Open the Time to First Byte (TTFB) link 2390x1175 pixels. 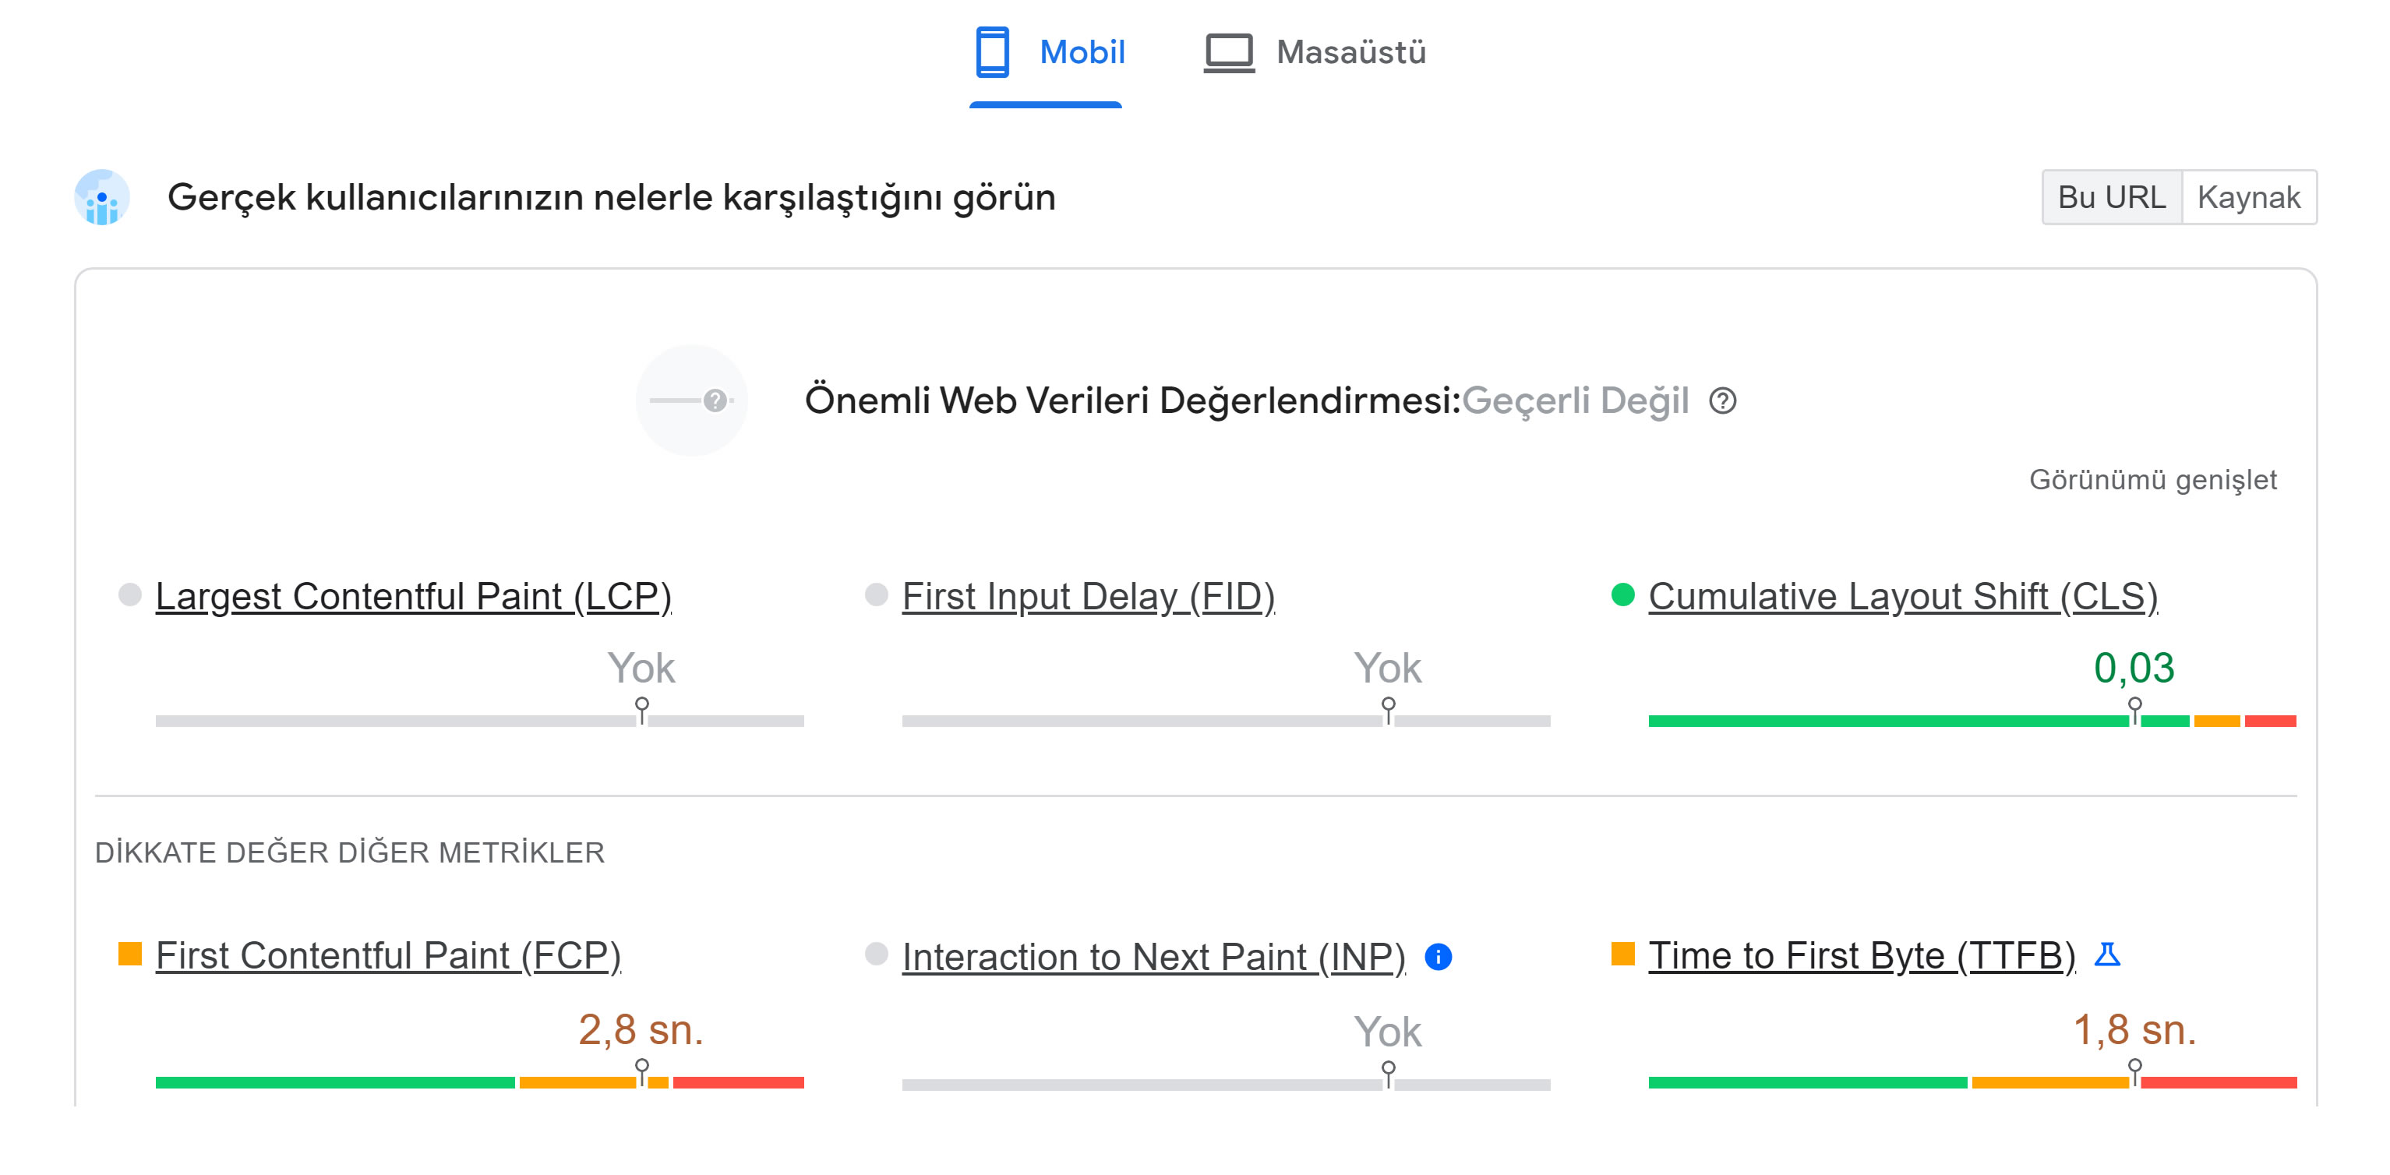pyautogui.click(x=1861, y=956)
